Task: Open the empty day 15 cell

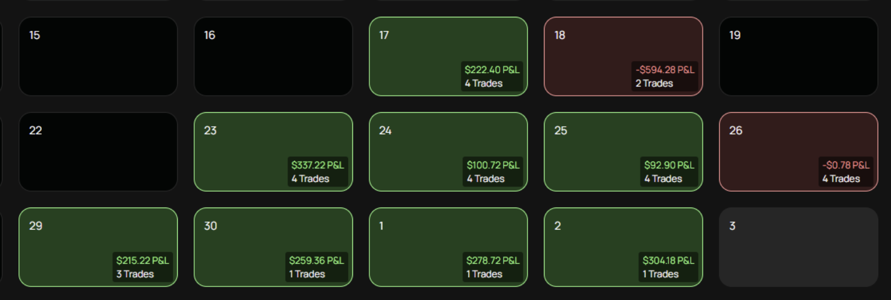Action: 98,57
